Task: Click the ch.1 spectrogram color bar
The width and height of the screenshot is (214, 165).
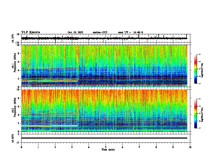Action: pyautogui.click(x=196, y=69)
